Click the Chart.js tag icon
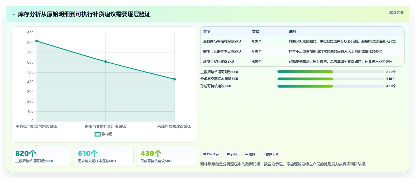The width and height of the screenshot is (416, 178). click(x=205, y=154)
